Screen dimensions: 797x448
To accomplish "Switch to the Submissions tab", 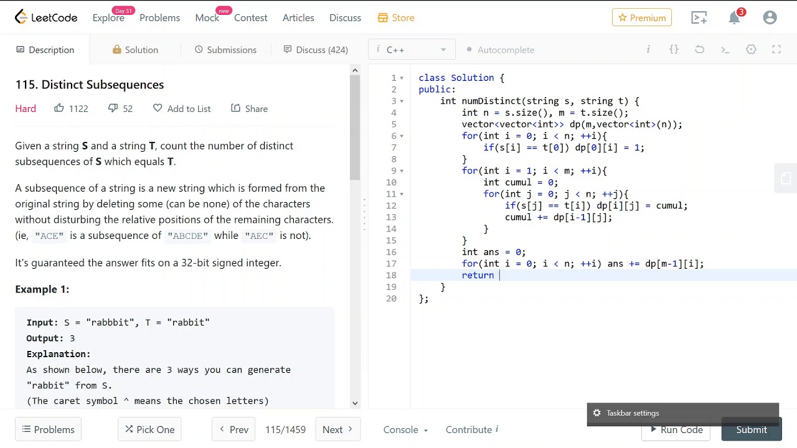I will (225, 50).
